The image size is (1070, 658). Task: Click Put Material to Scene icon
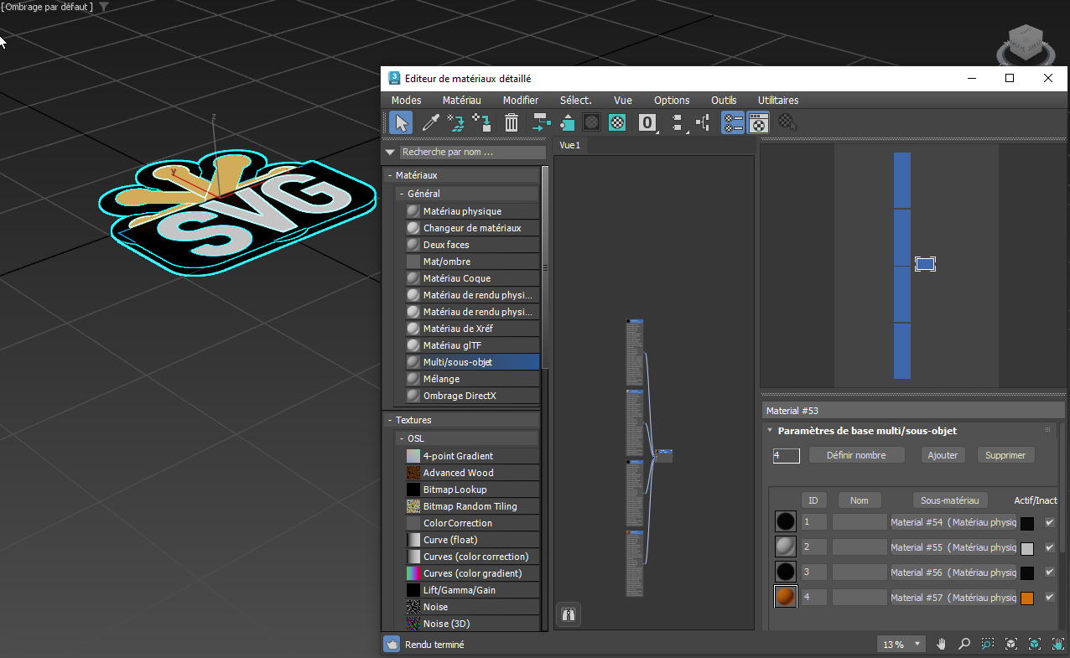point(456,123)
